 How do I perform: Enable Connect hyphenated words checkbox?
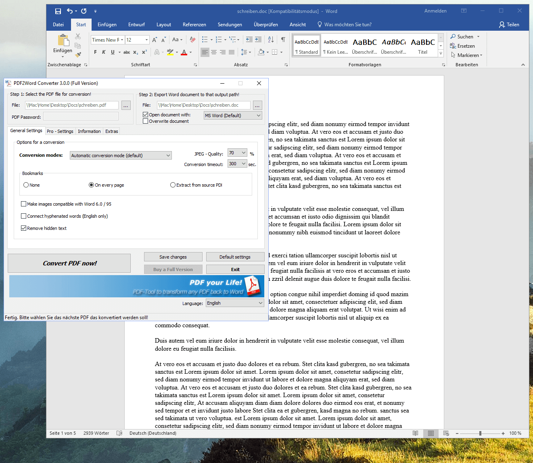24,216
